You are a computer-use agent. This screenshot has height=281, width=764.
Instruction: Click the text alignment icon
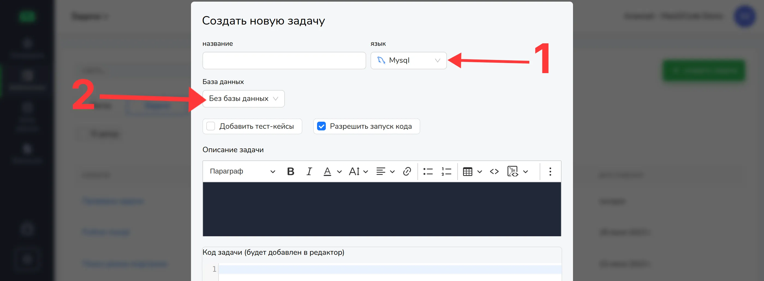[x=381, y=171]
